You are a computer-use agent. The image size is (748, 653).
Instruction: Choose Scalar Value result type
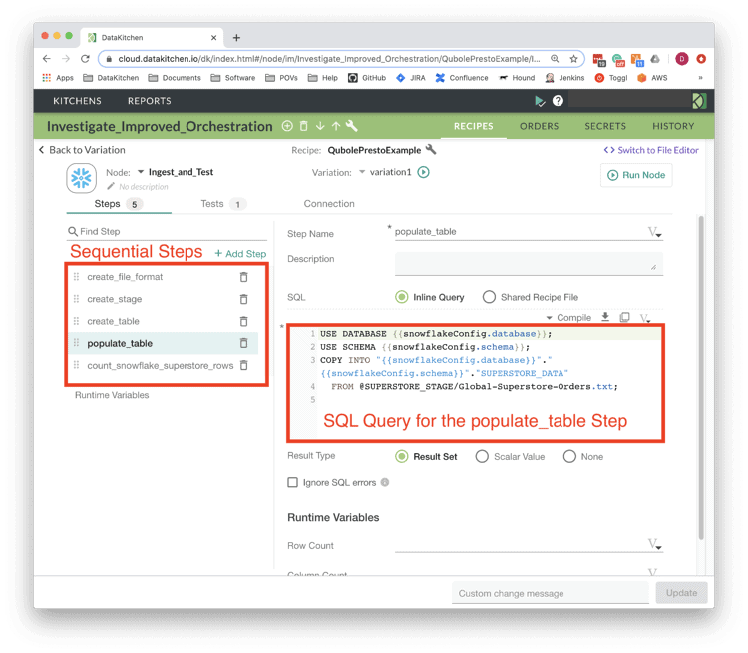(482, 456)
